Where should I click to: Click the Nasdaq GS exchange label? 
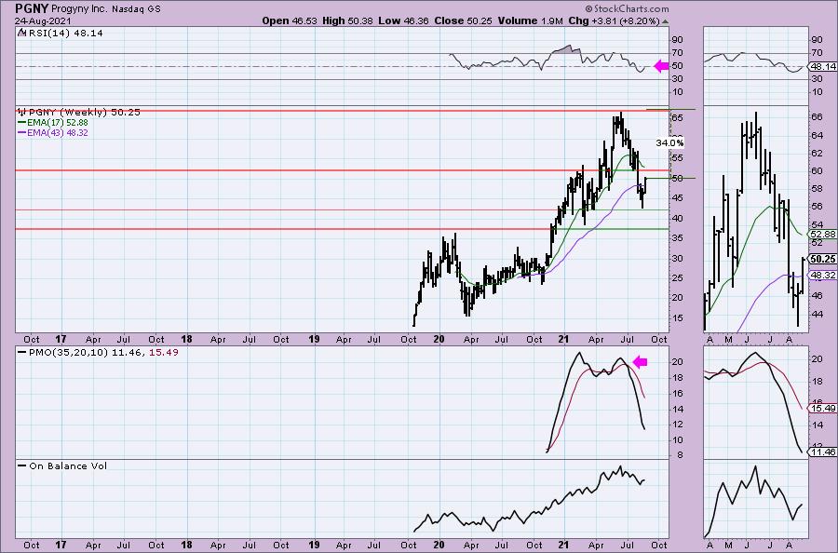[136, 9]
